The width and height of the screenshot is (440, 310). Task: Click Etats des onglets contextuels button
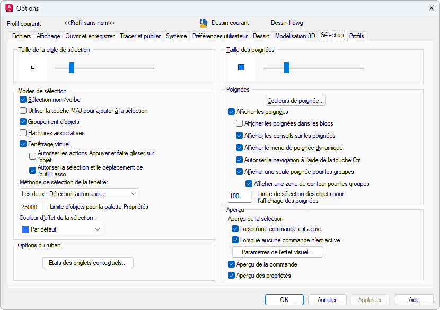pyautogui.click(x=87, y=262)
